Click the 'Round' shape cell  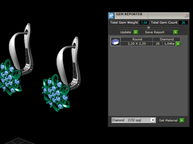tap(137, 39)
